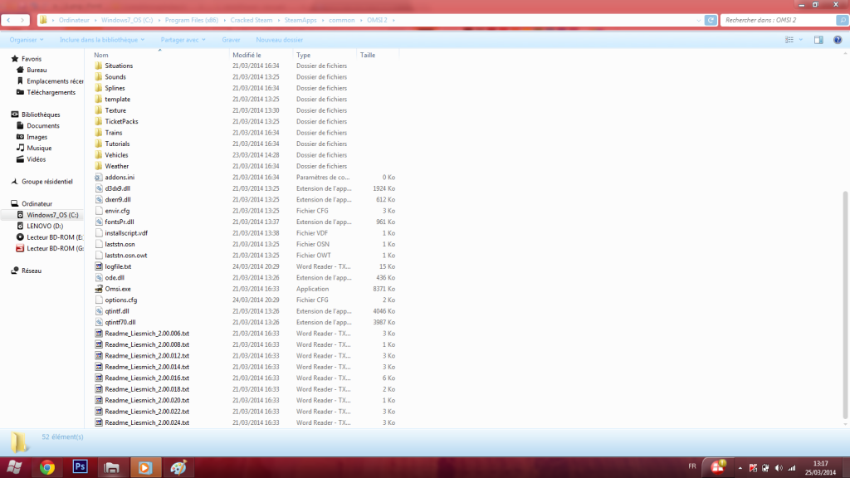Click the Musique library icon
This screenshot has height=478, width=850.
point(20,148)
